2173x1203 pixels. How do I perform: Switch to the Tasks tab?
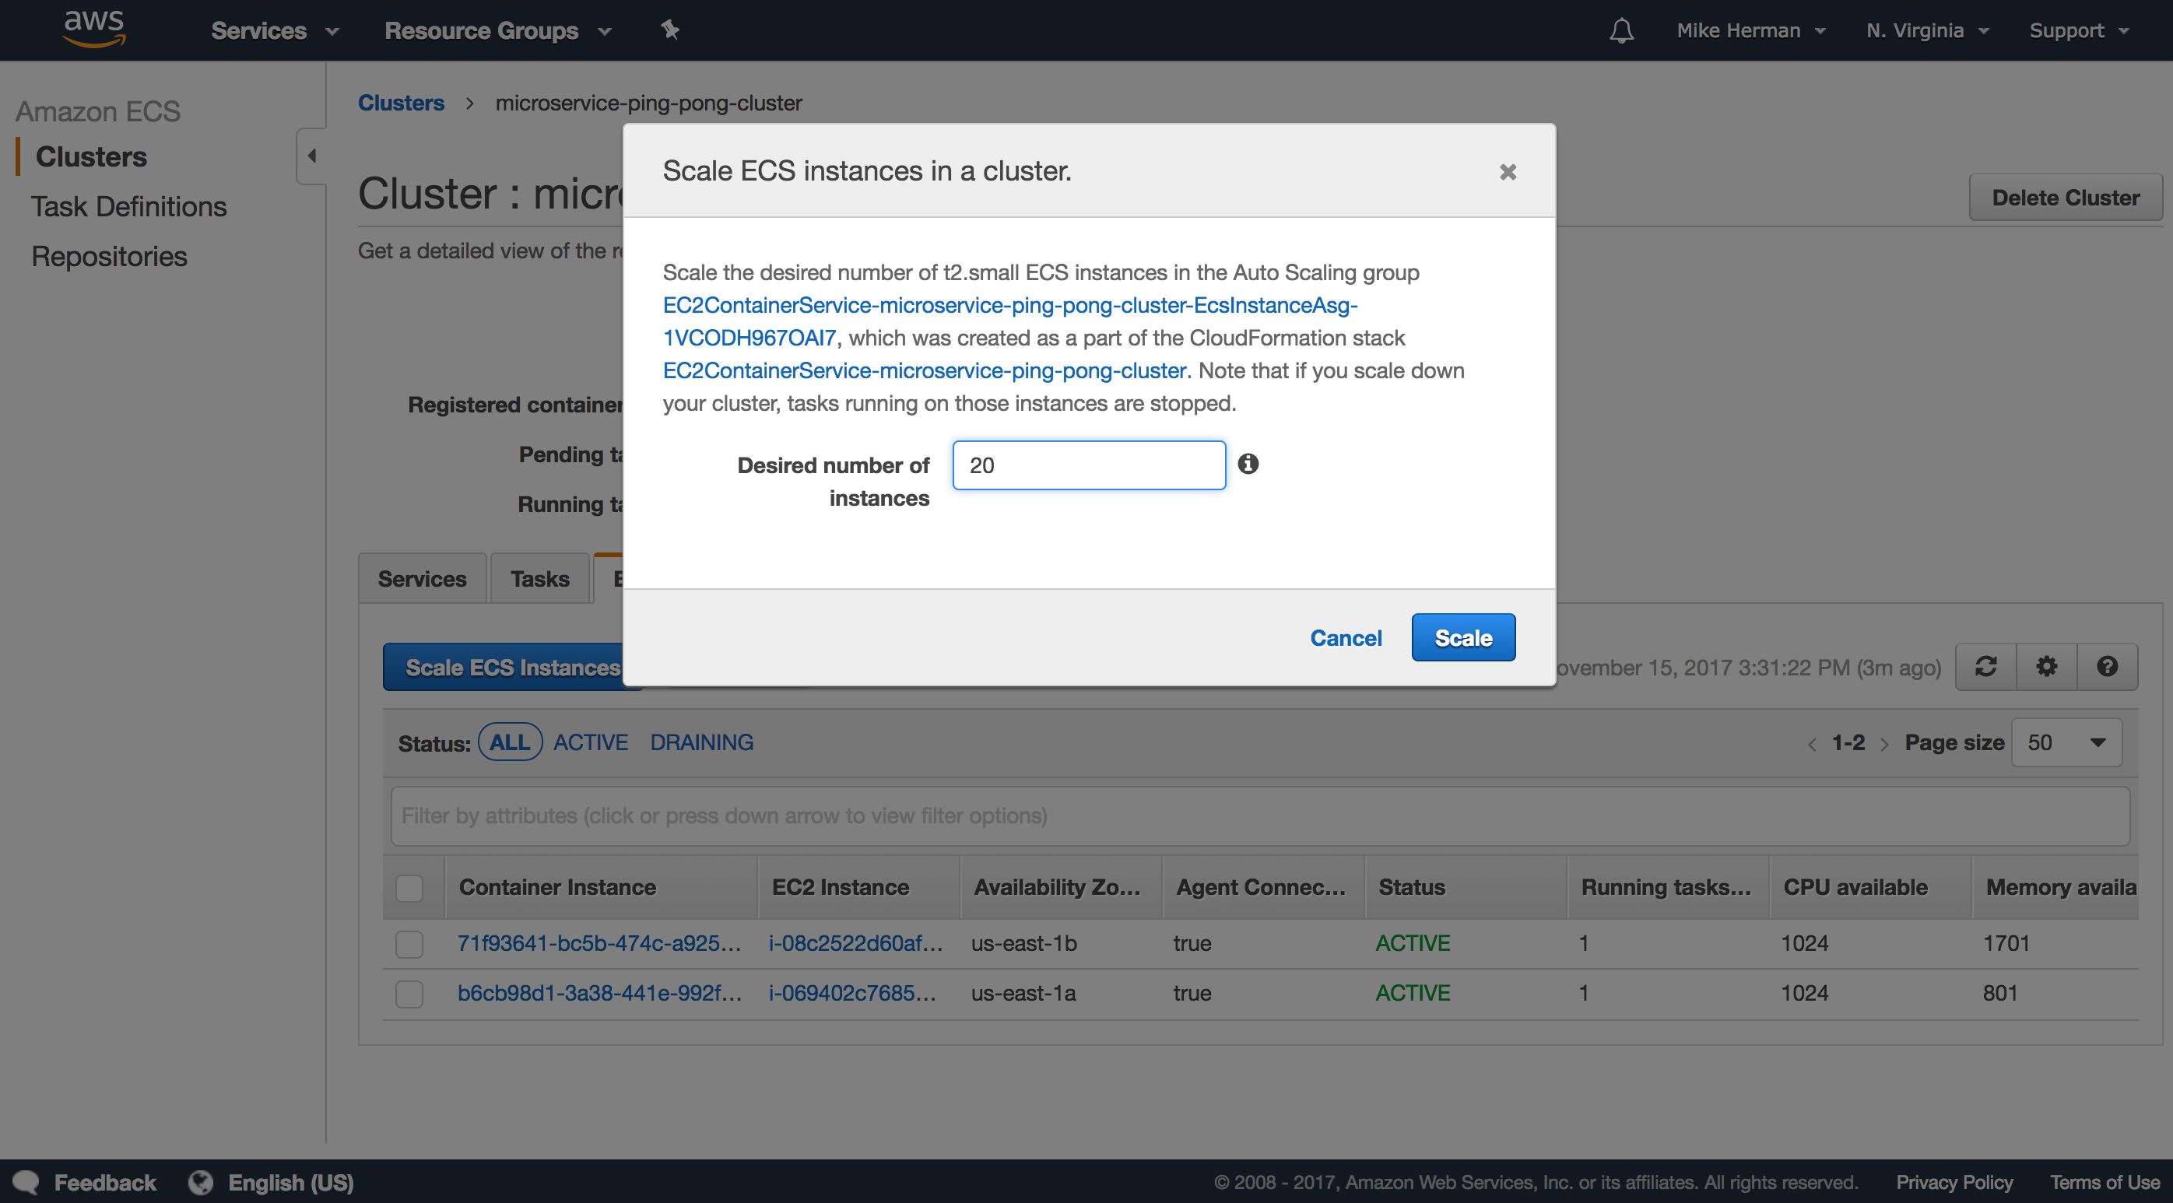[539, 579]
